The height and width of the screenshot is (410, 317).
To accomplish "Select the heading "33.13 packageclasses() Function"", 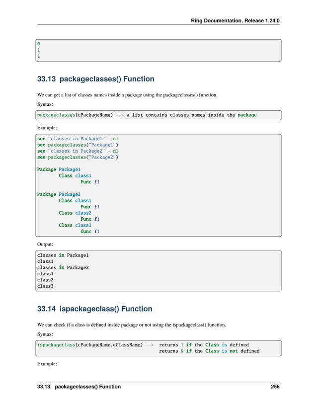I will click(96, 79).
